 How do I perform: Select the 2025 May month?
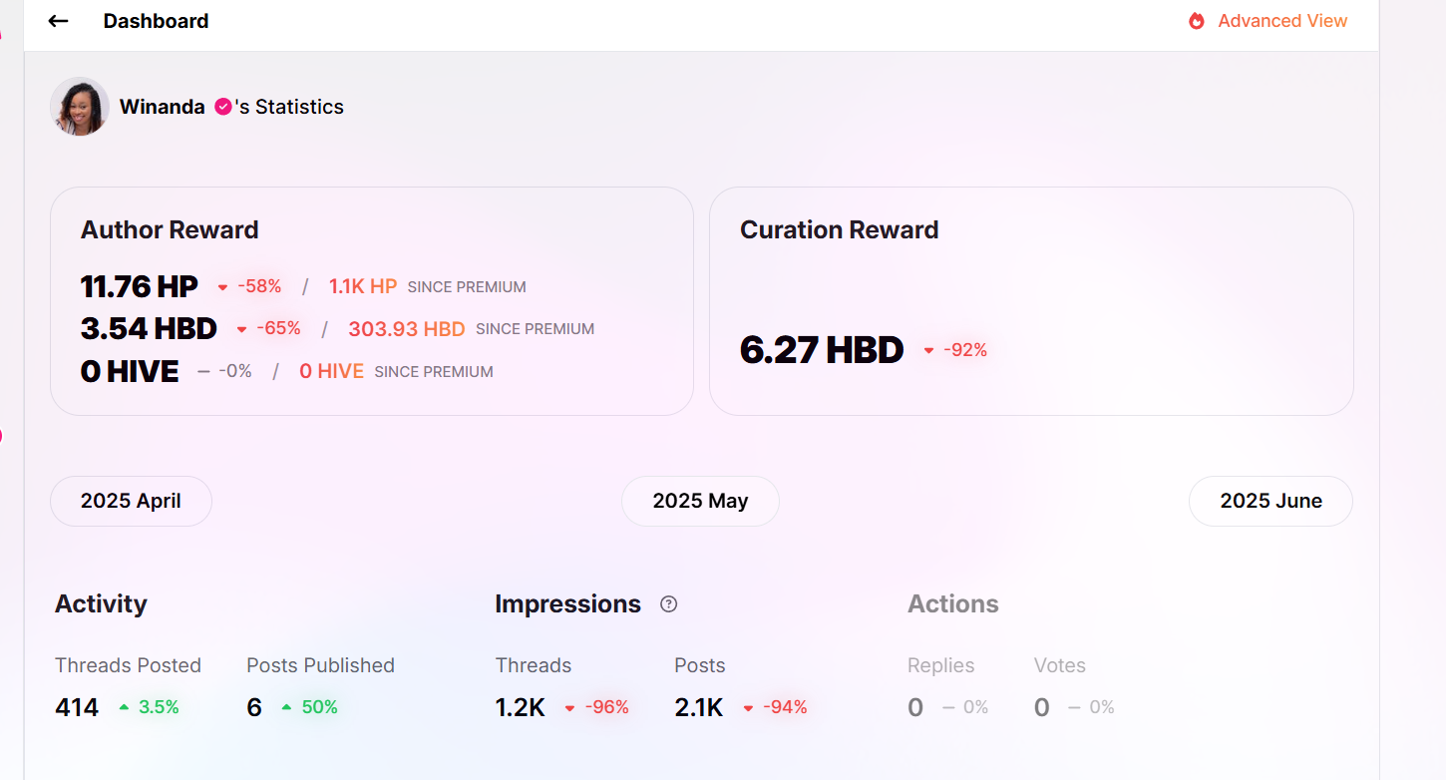[700, 501]
